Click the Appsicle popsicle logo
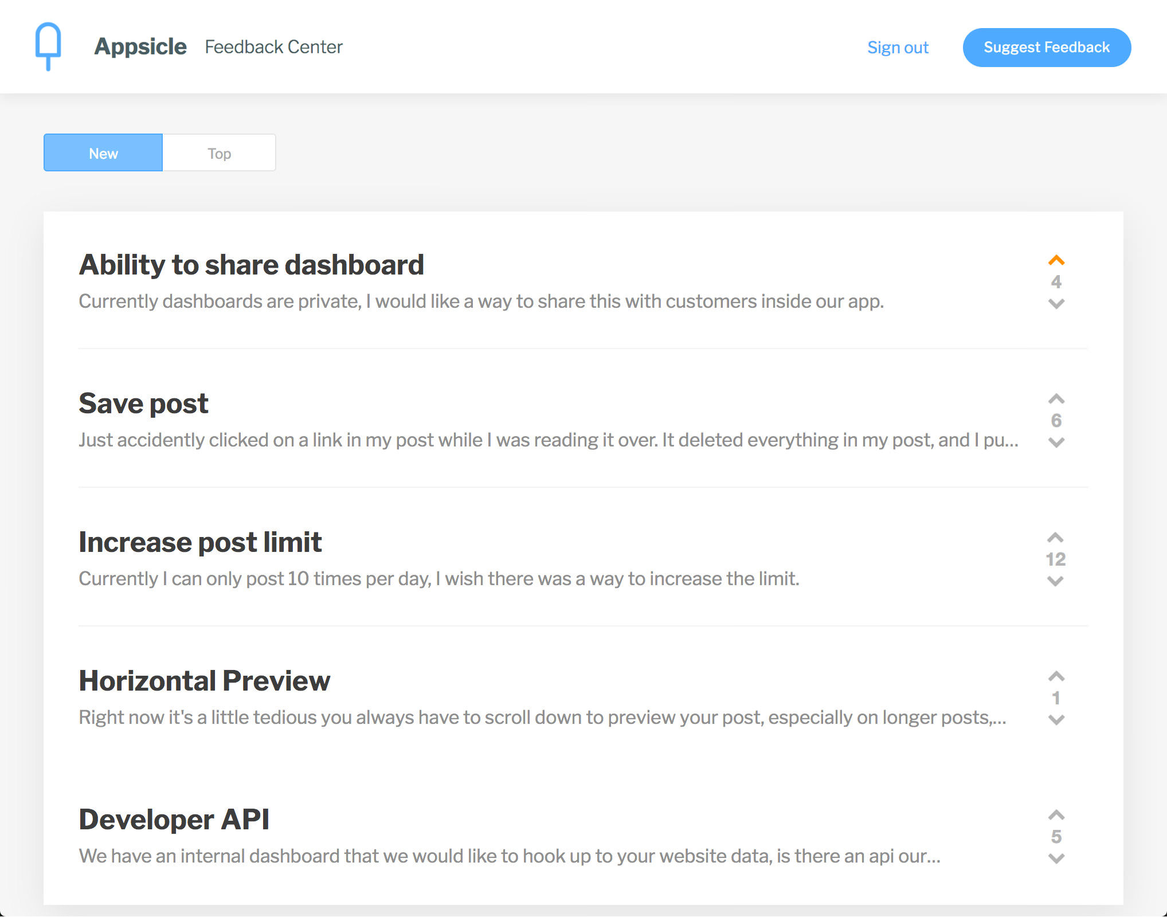The image size is (1167, 917). click(48, 46)
